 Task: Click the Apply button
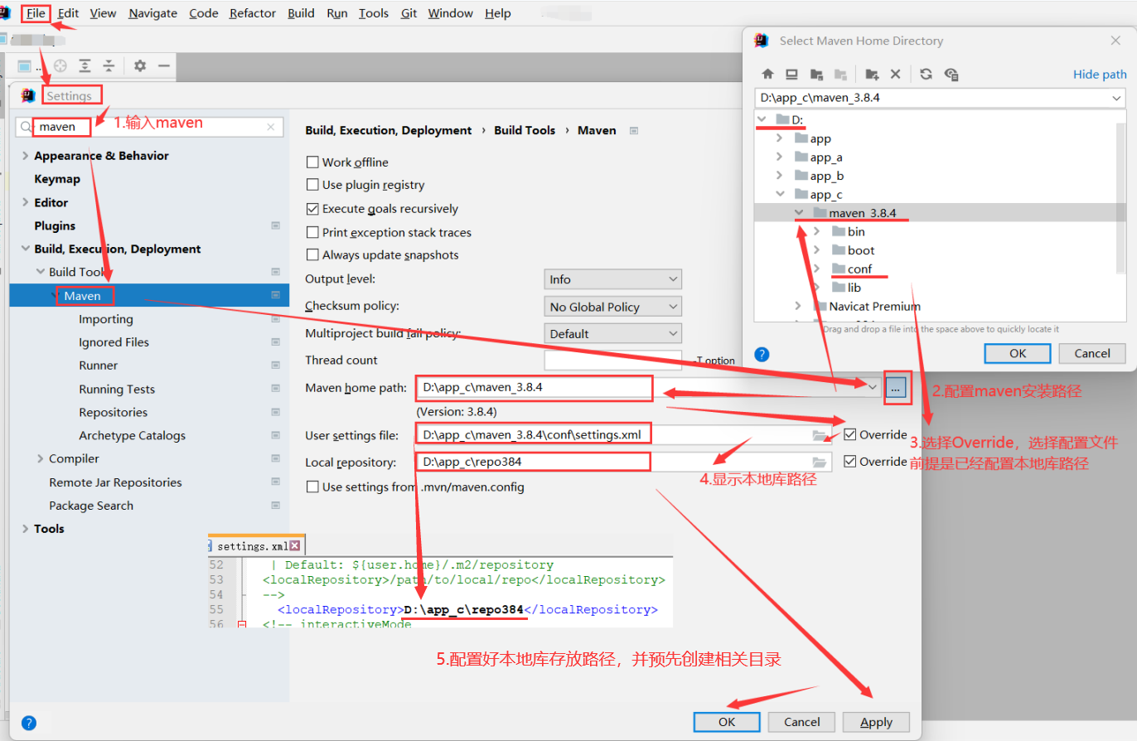point(876,722)
